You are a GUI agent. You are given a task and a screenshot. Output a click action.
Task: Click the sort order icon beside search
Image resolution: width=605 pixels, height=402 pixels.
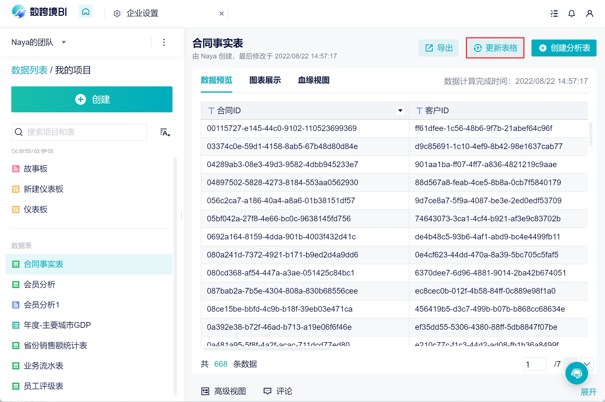[x=165, y=132]
